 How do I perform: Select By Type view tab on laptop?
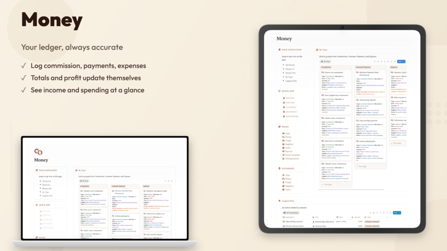tap(85, 181)
